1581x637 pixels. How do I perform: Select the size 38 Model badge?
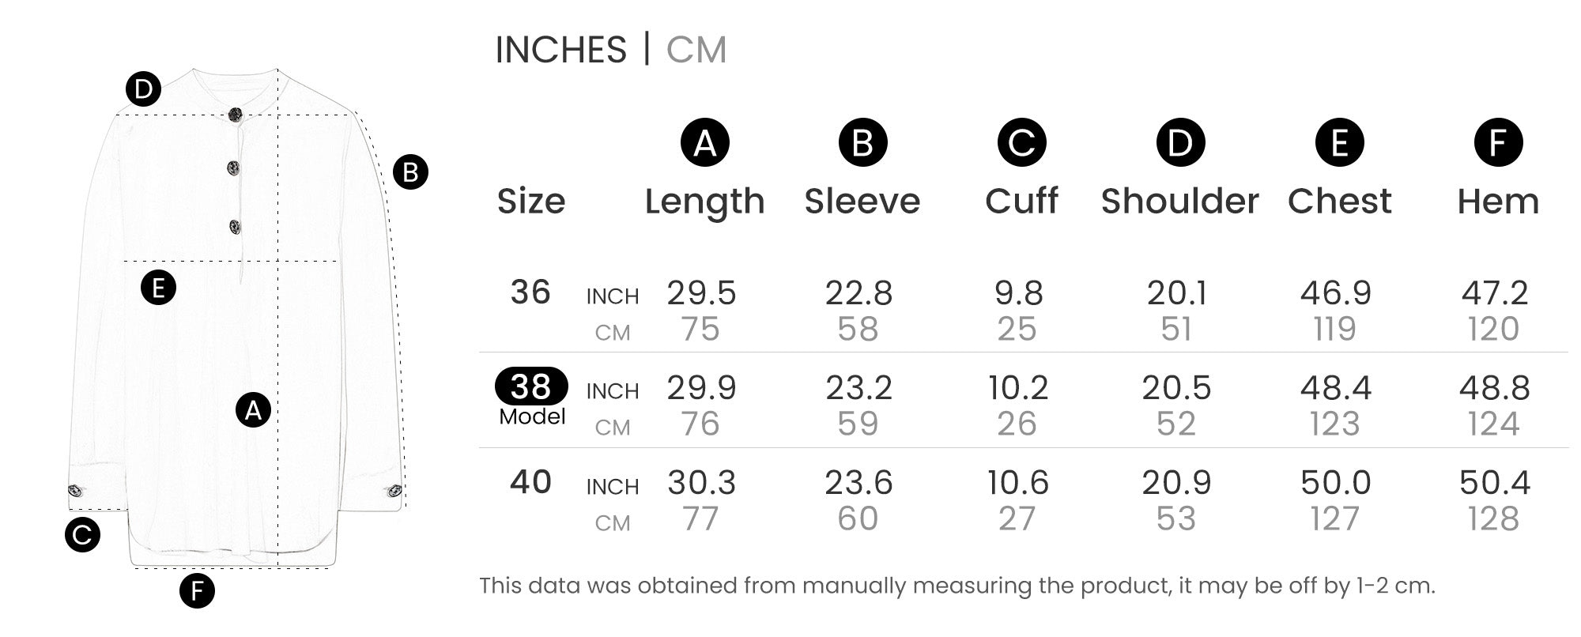(531, 396)
